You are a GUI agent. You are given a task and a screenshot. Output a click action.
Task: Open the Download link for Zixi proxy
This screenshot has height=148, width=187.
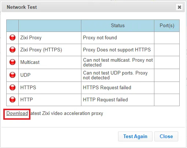coord(17,113)
